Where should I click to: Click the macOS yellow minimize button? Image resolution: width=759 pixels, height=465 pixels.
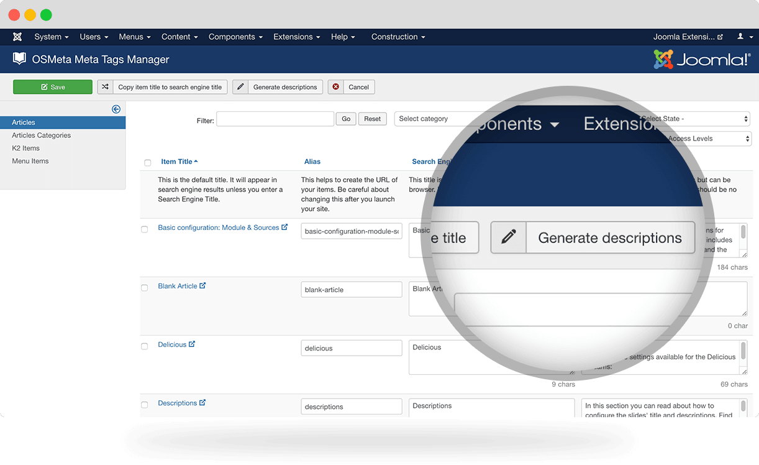pyautogui.click(x=30, y=15)
